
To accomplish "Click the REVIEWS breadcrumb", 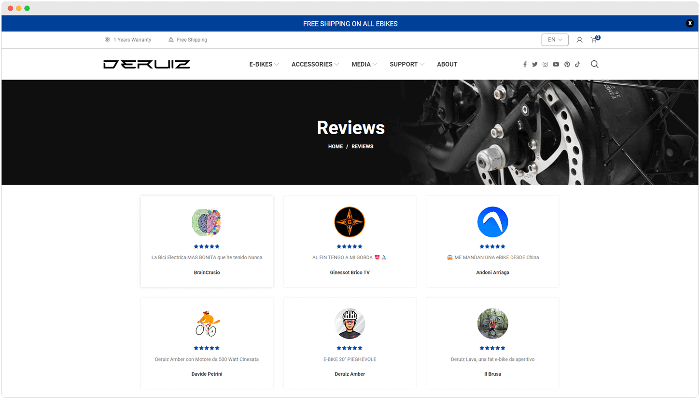I will pos(363,146).
